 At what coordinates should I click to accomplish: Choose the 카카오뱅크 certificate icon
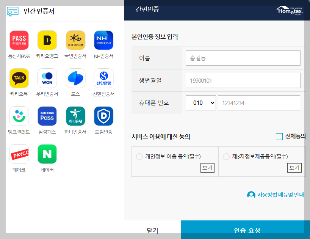[x=47, y=40]
